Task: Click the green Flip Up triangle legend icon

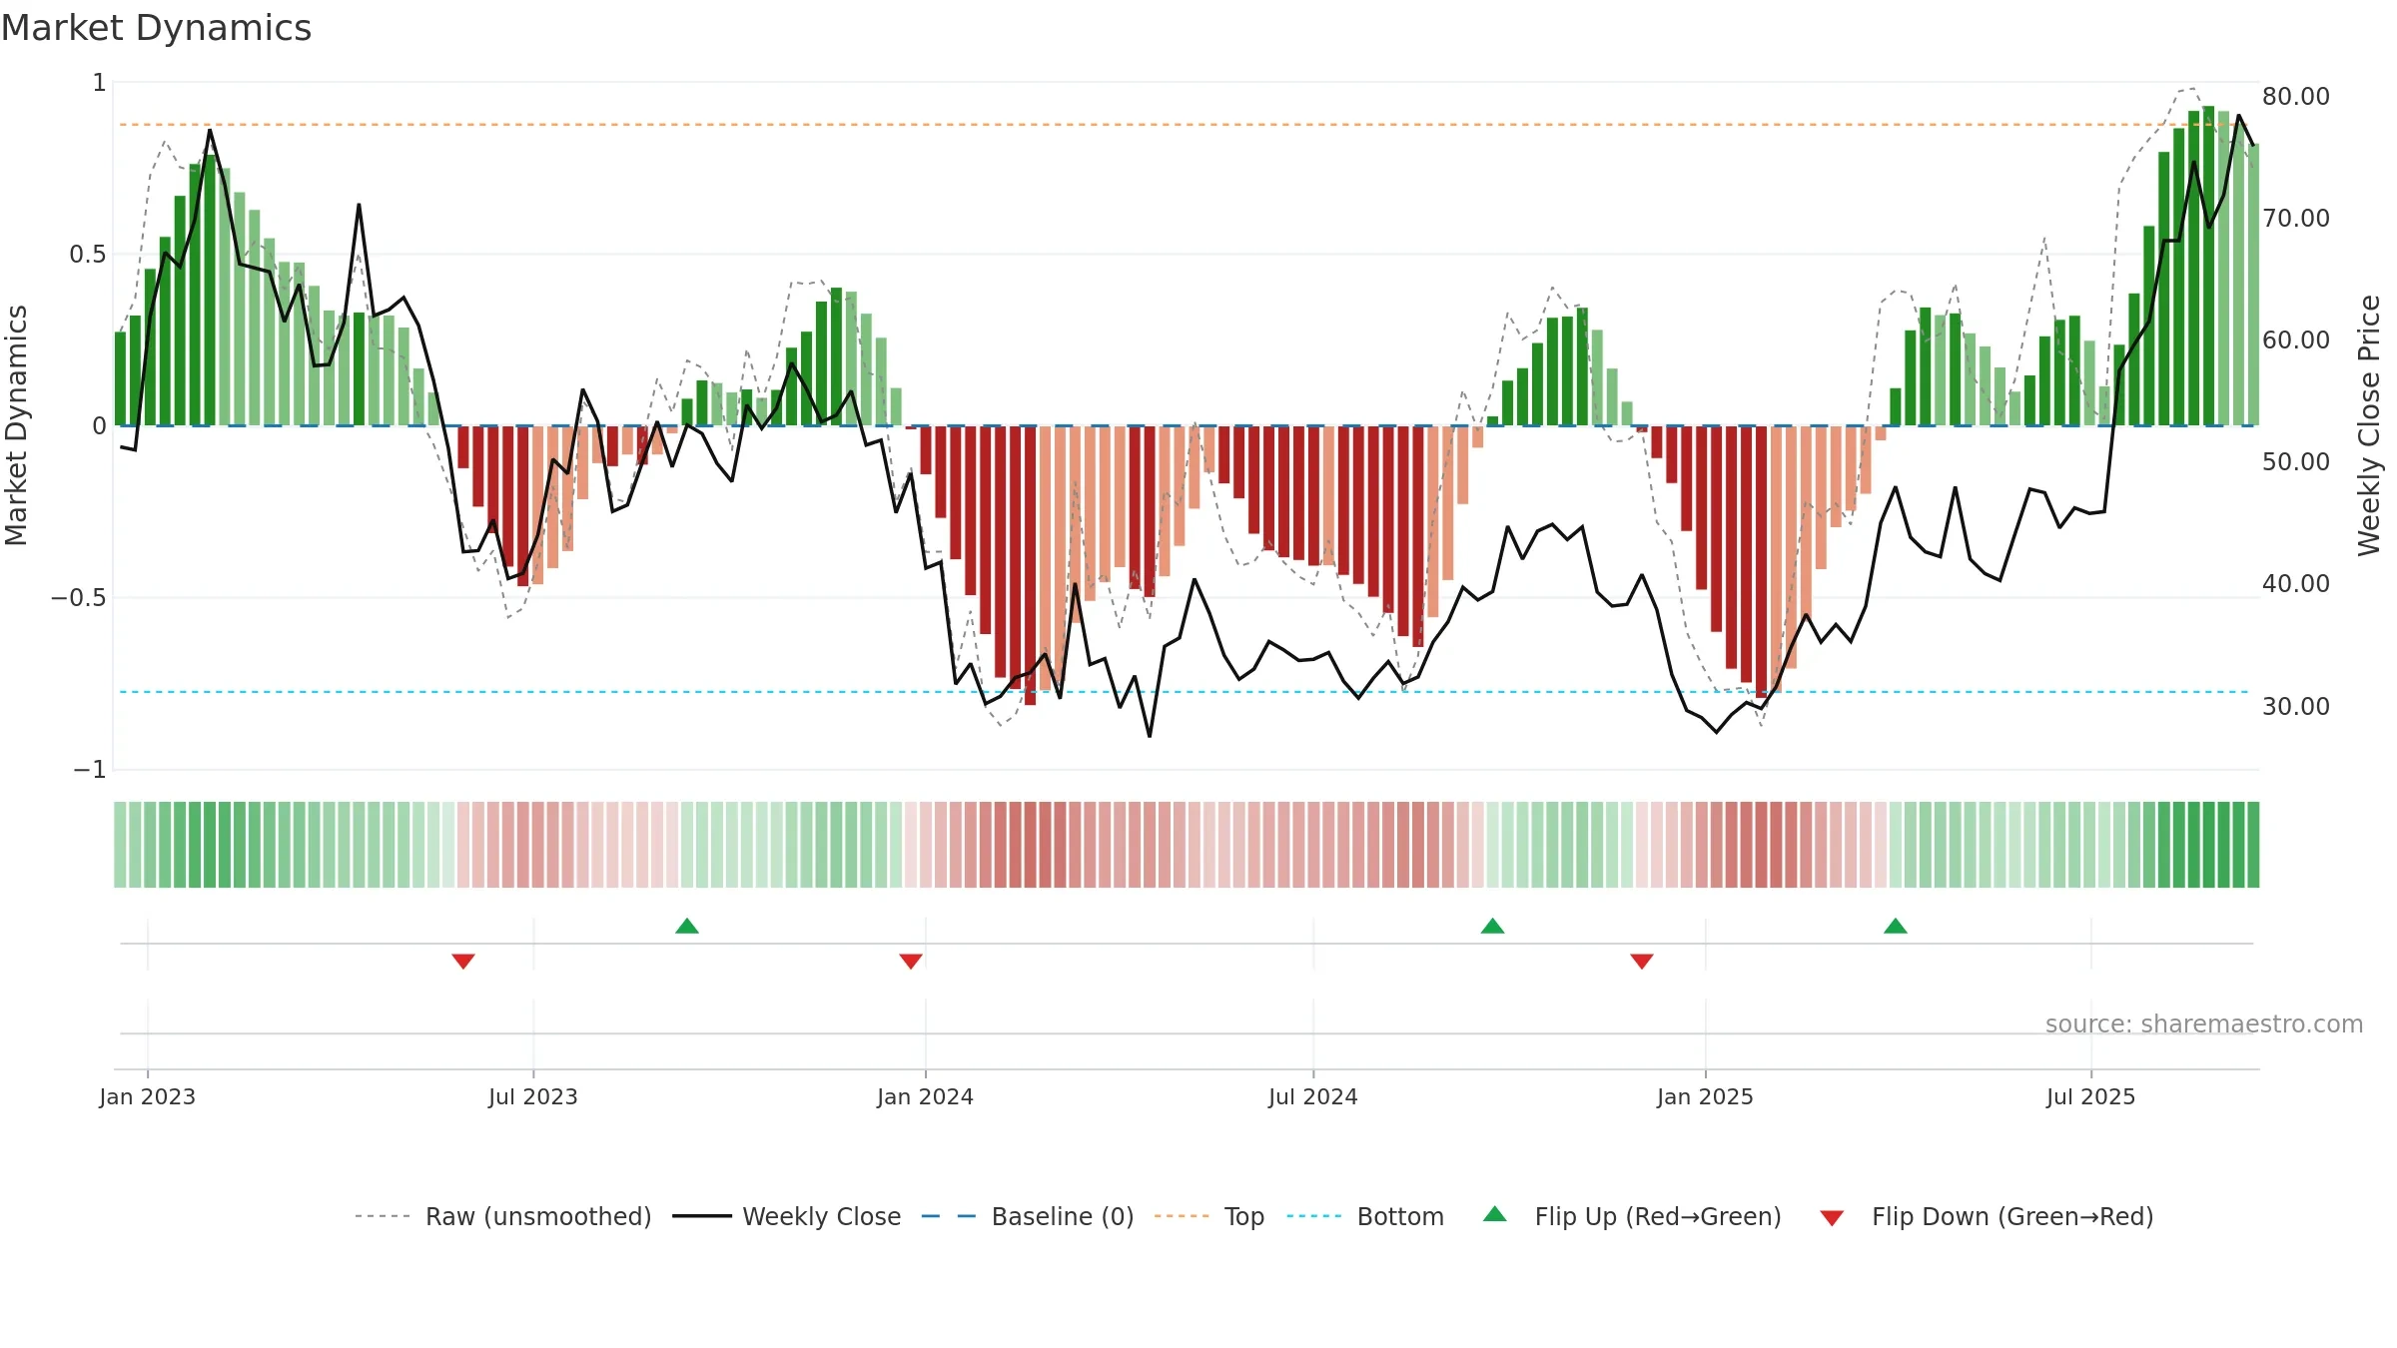Action: coord(1495,1214)
